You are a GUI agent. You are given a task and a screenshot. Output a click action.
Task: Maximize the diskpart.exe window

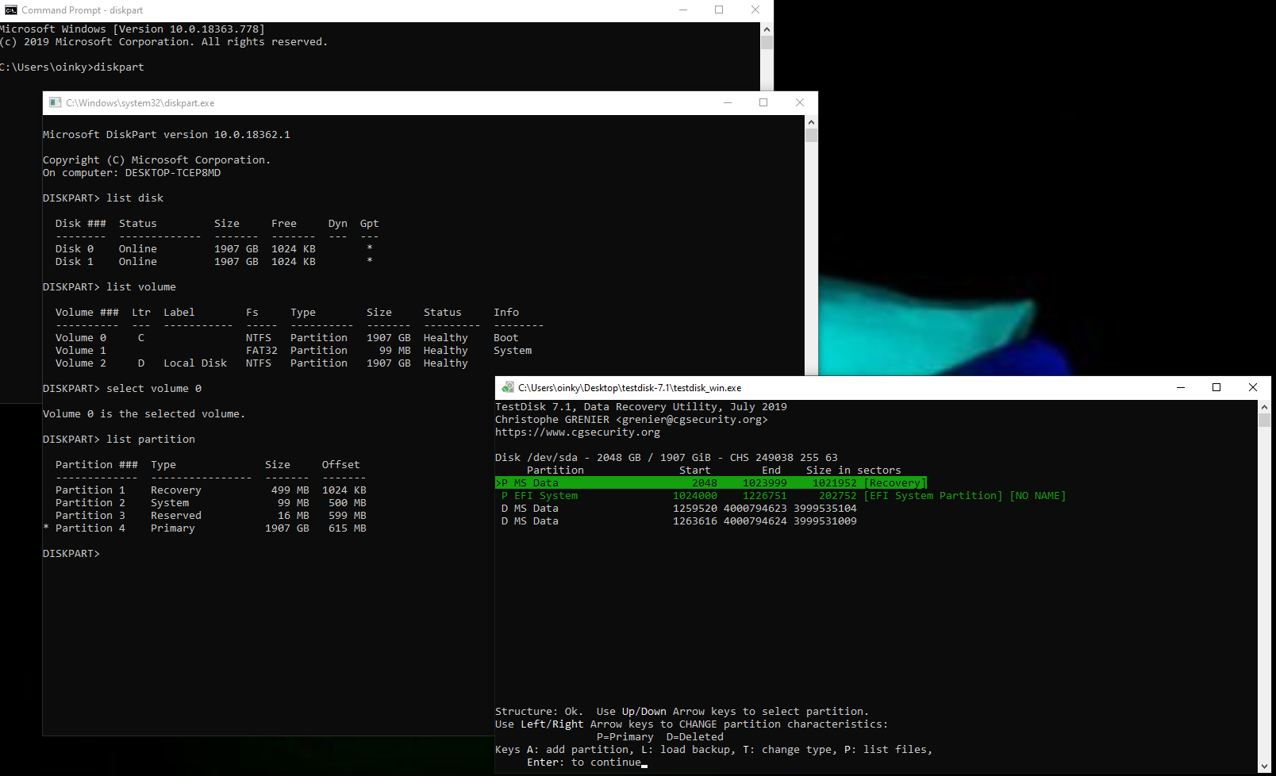763,103
